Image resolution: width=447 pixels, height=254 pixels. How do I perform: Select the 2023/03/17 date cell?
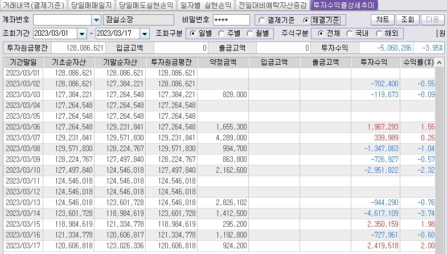tap(23, 245)
